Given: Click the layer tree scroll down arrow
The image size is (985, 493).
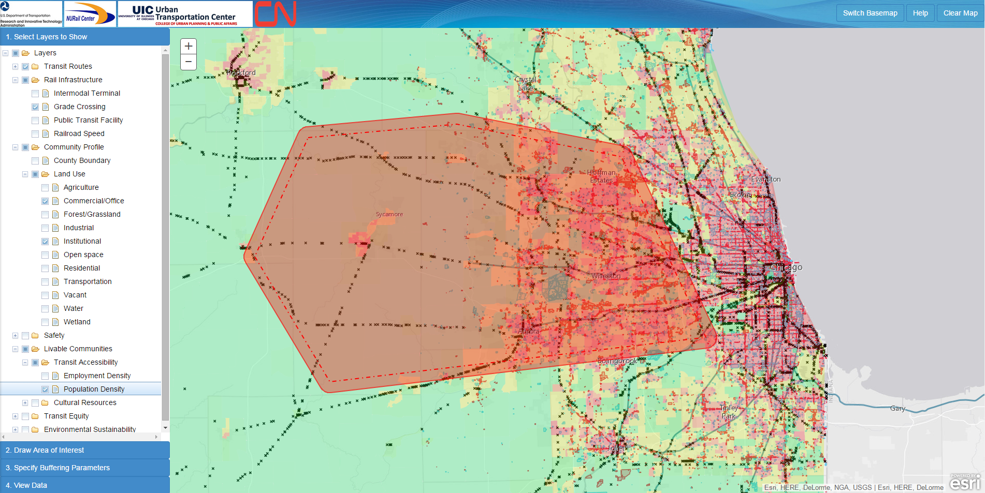Looking at the screenshot, I should [x=165, y=428].
